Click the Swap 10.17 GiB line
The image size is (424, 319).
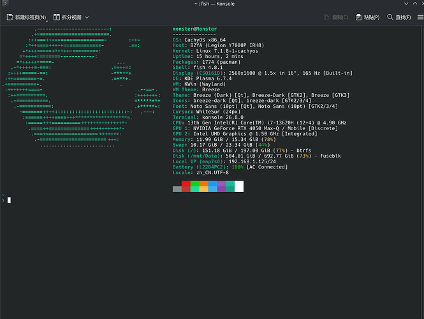point(221,145)
